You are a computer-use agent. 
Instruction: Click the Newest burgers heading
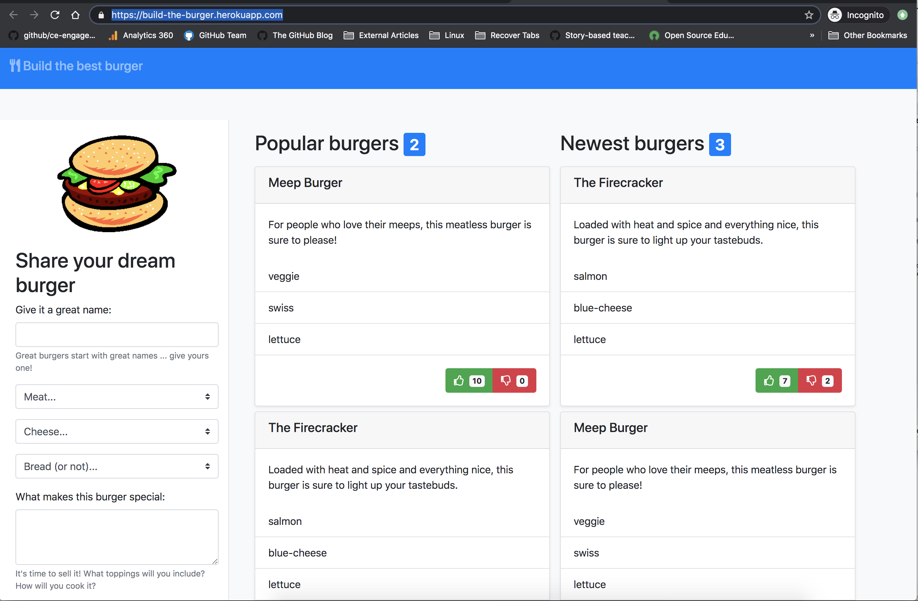pyautogui.click(x=632, y=143)
